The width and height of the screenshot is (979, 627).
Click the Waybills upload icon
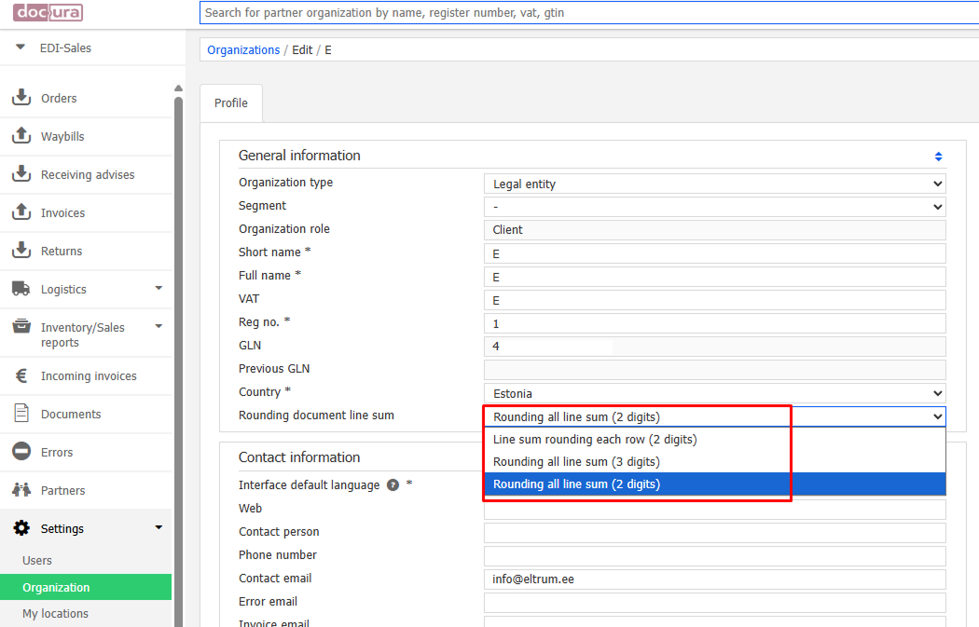pos(21,136)
